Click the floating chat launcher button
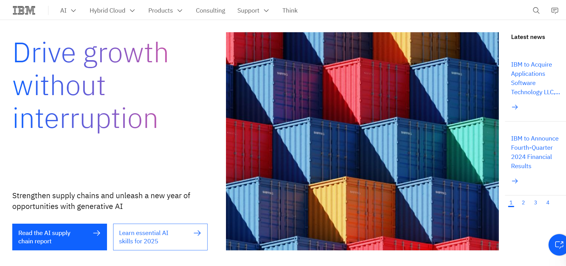The height and width of the screenshot is (266, 566). [x=558, y=245]
